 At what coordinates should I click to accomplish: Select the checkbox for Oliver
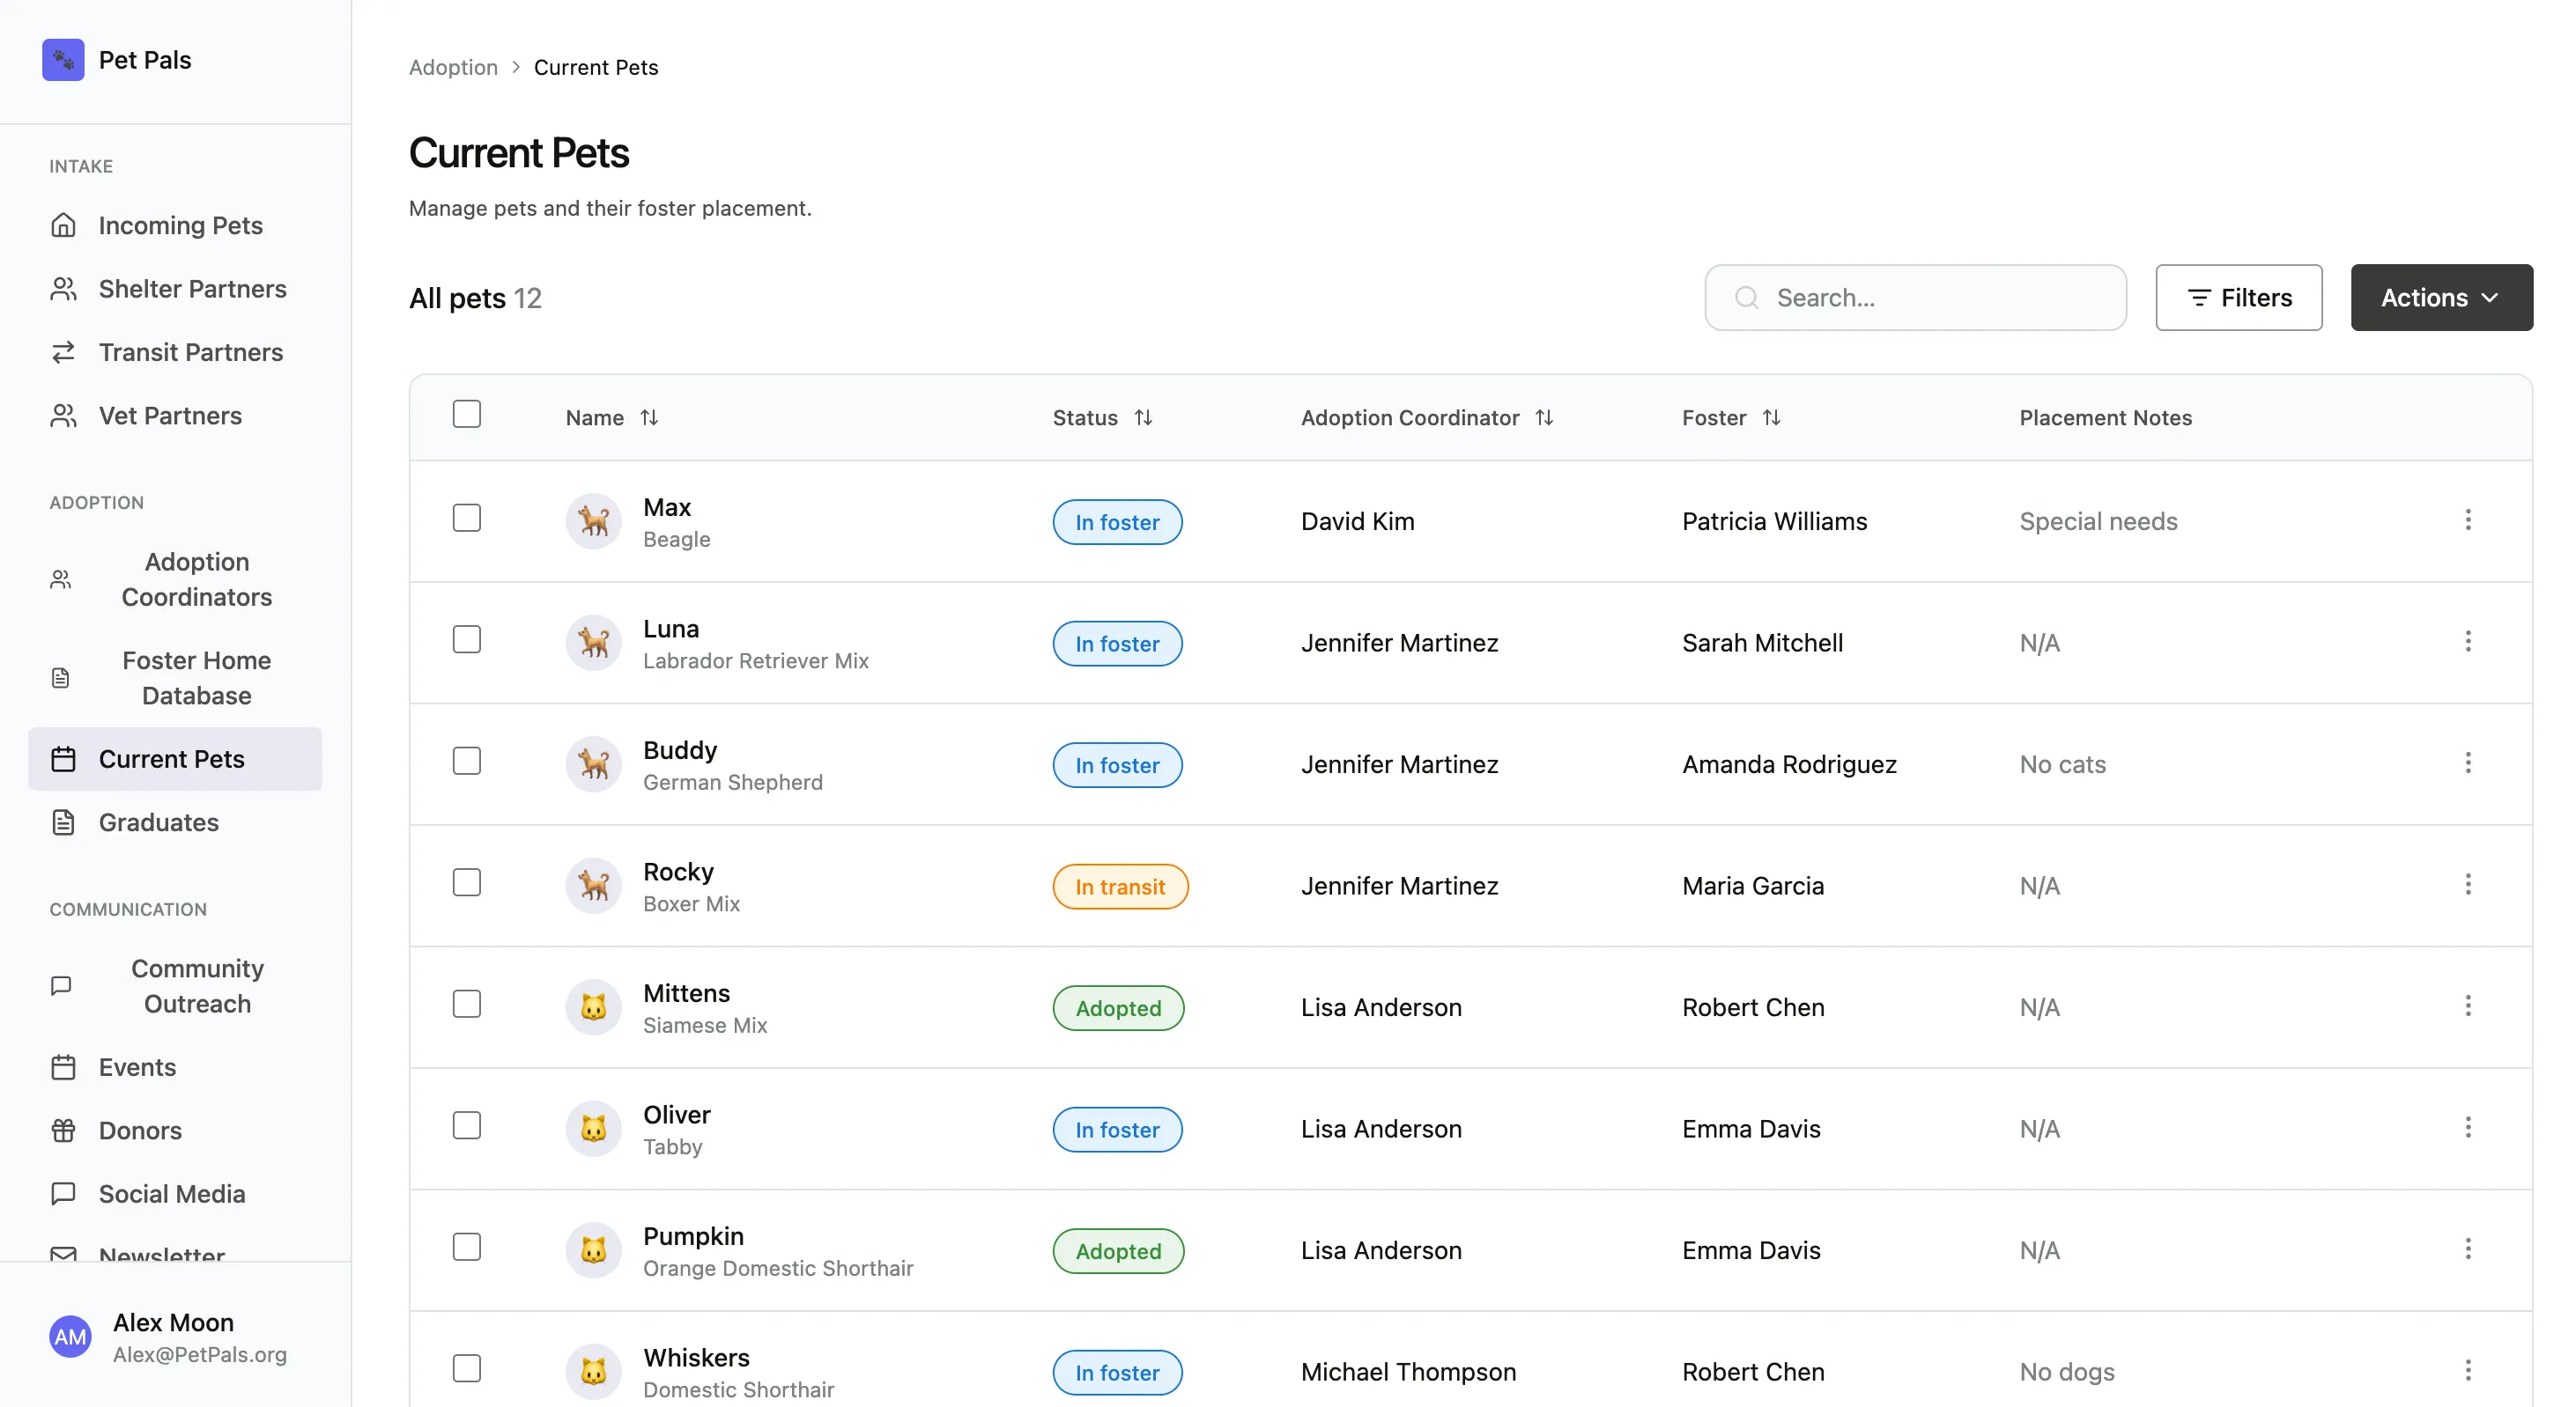click(467, 1126)
